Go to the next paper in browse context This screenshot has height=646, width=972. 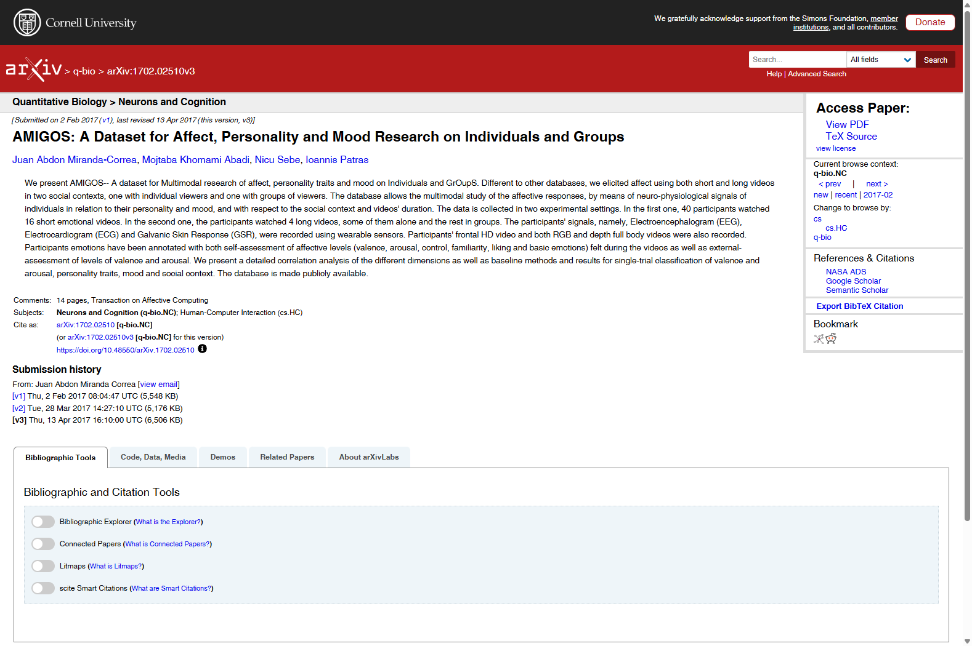[x=877, y=184]
